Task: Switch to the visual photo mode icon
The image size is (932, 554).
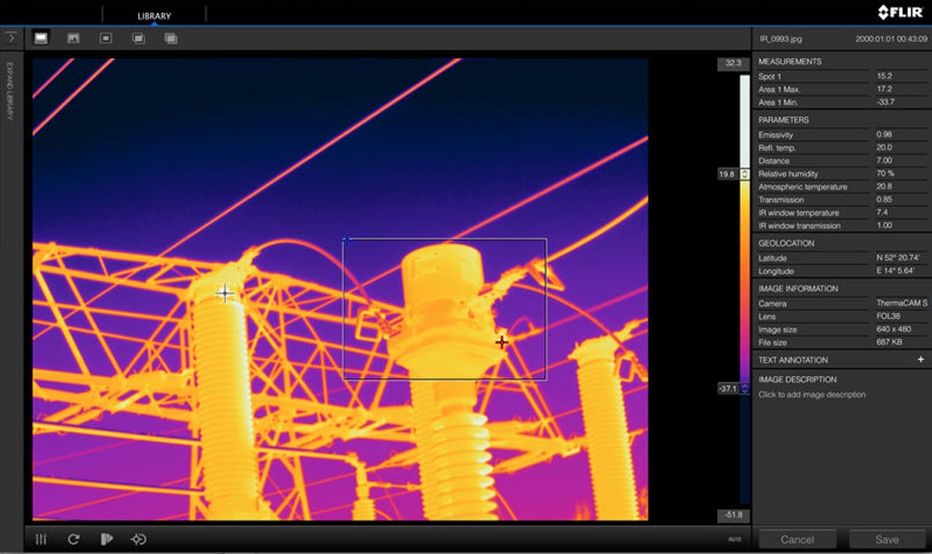Action: click(x=73, y=38)
